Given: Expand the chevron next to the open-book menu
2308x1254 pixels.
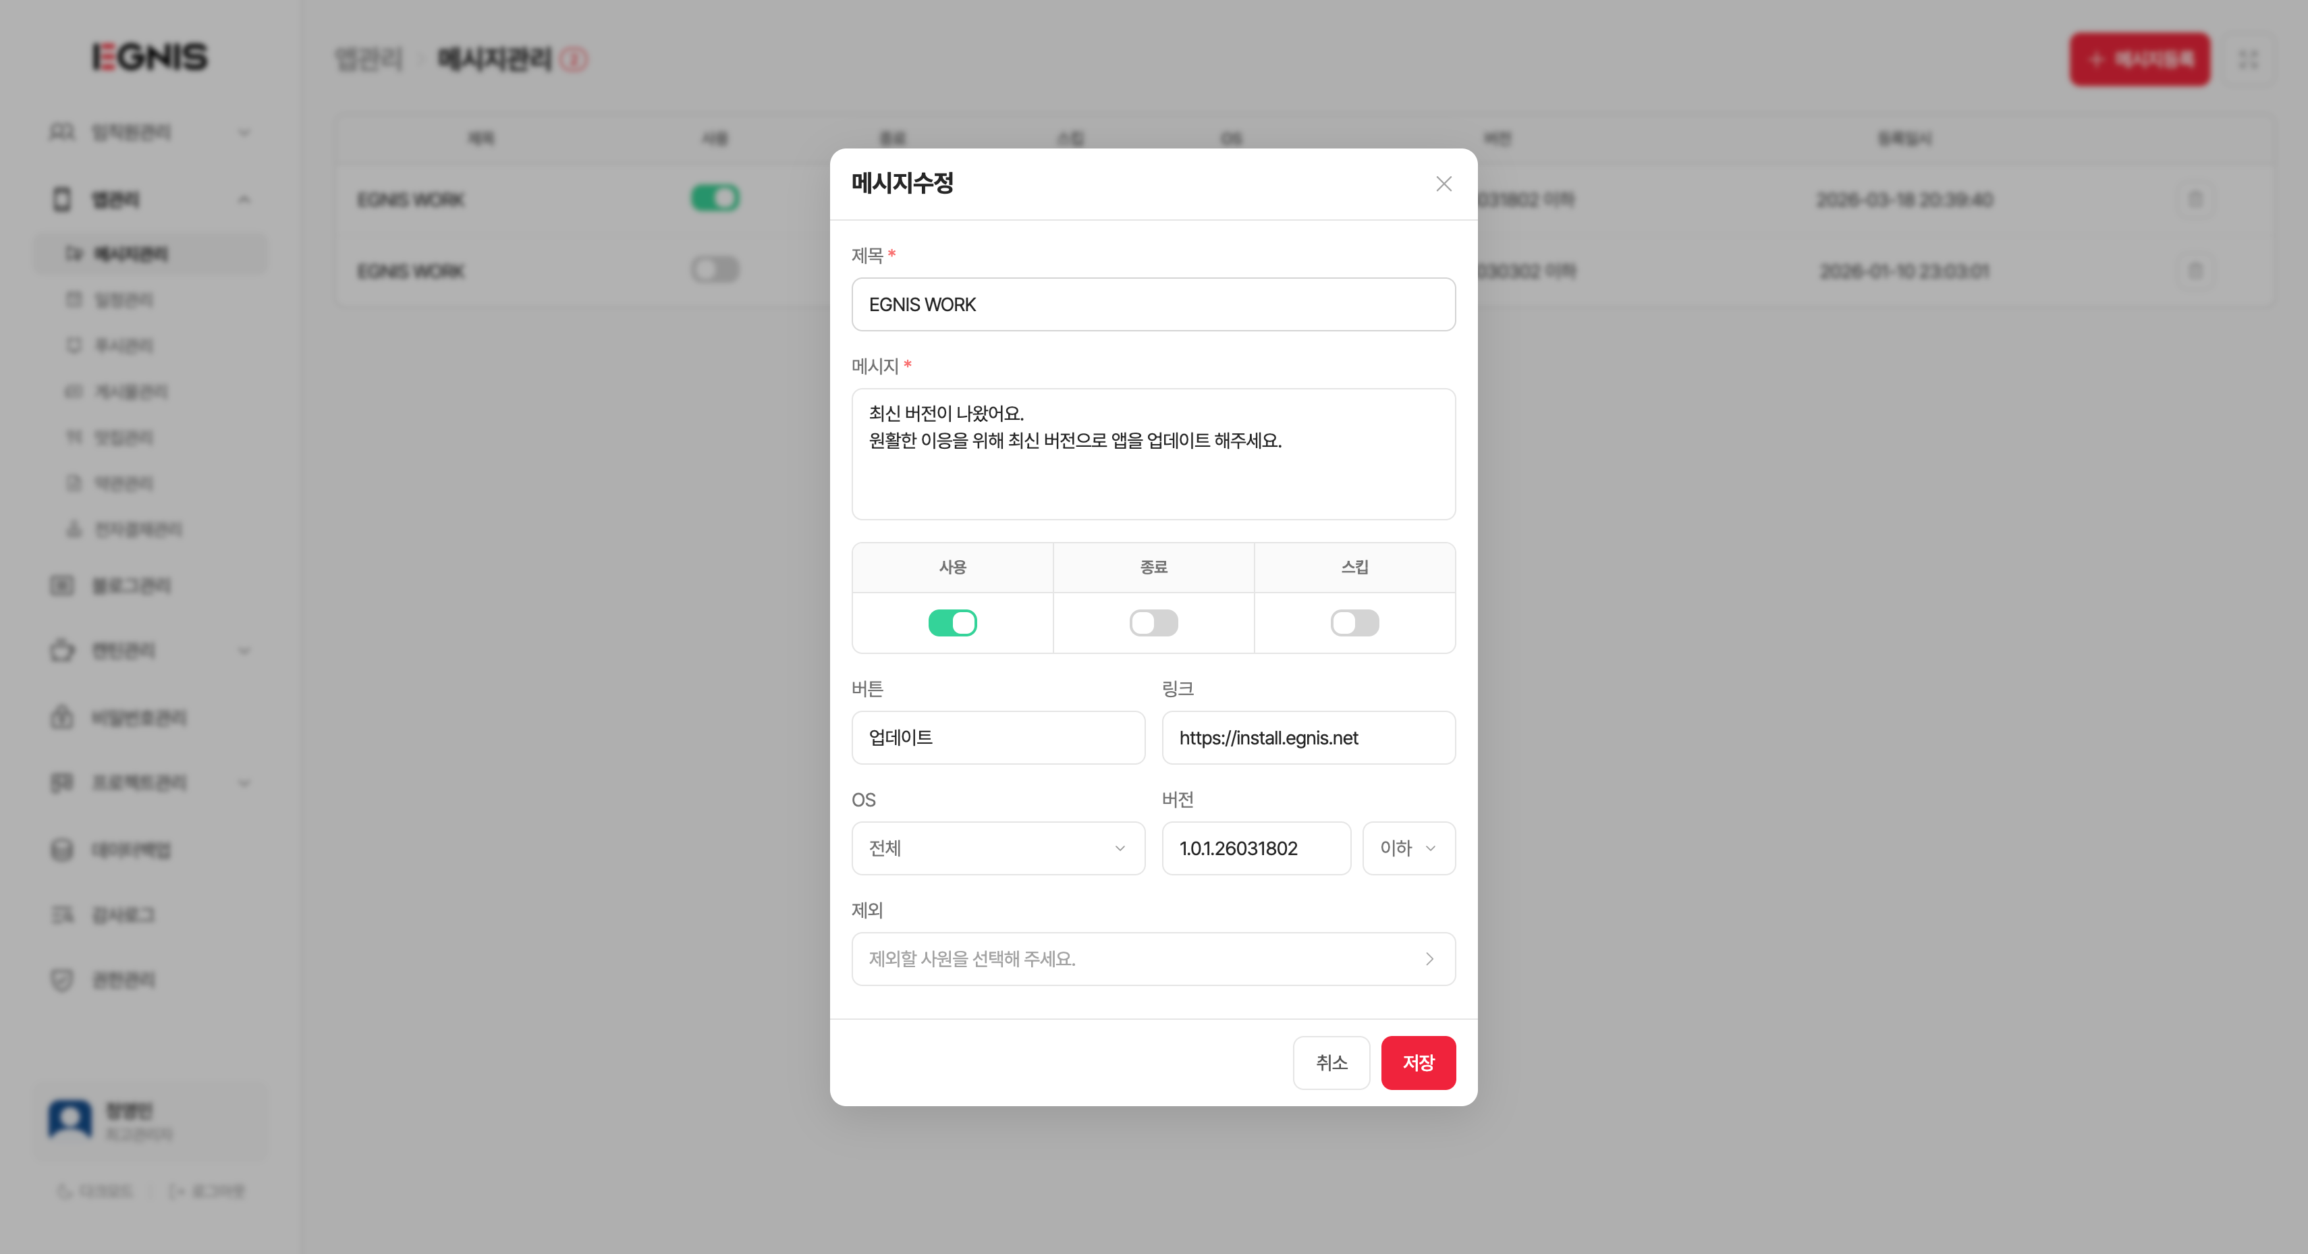Looking at the screenshot, I should point(244,133).
